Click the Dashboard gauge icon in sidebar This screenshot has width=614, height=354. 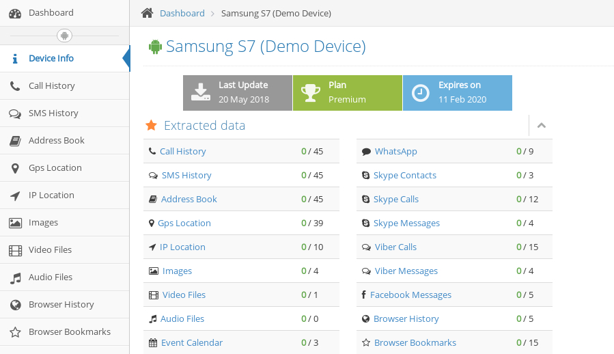click(15, 13)
